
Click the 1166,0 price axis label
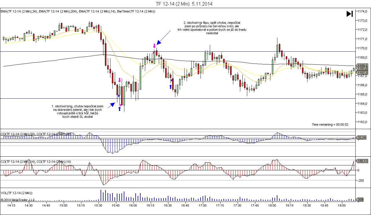[363, 85]
